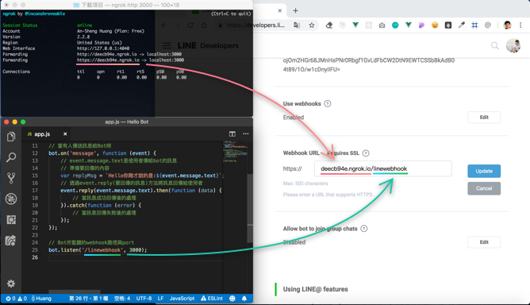Click the purple extension icon in Chrome

(x=421, y=25)
